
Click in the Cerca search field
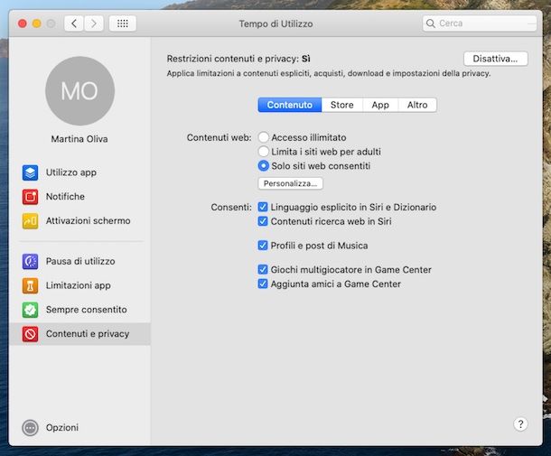(480, 23)
